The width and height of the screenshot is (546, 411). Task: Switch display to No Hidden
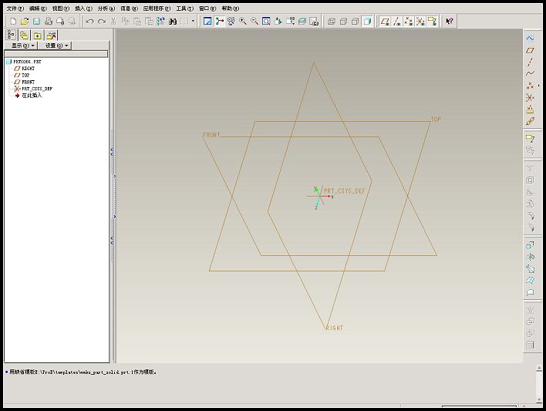(x=356, y=22)
